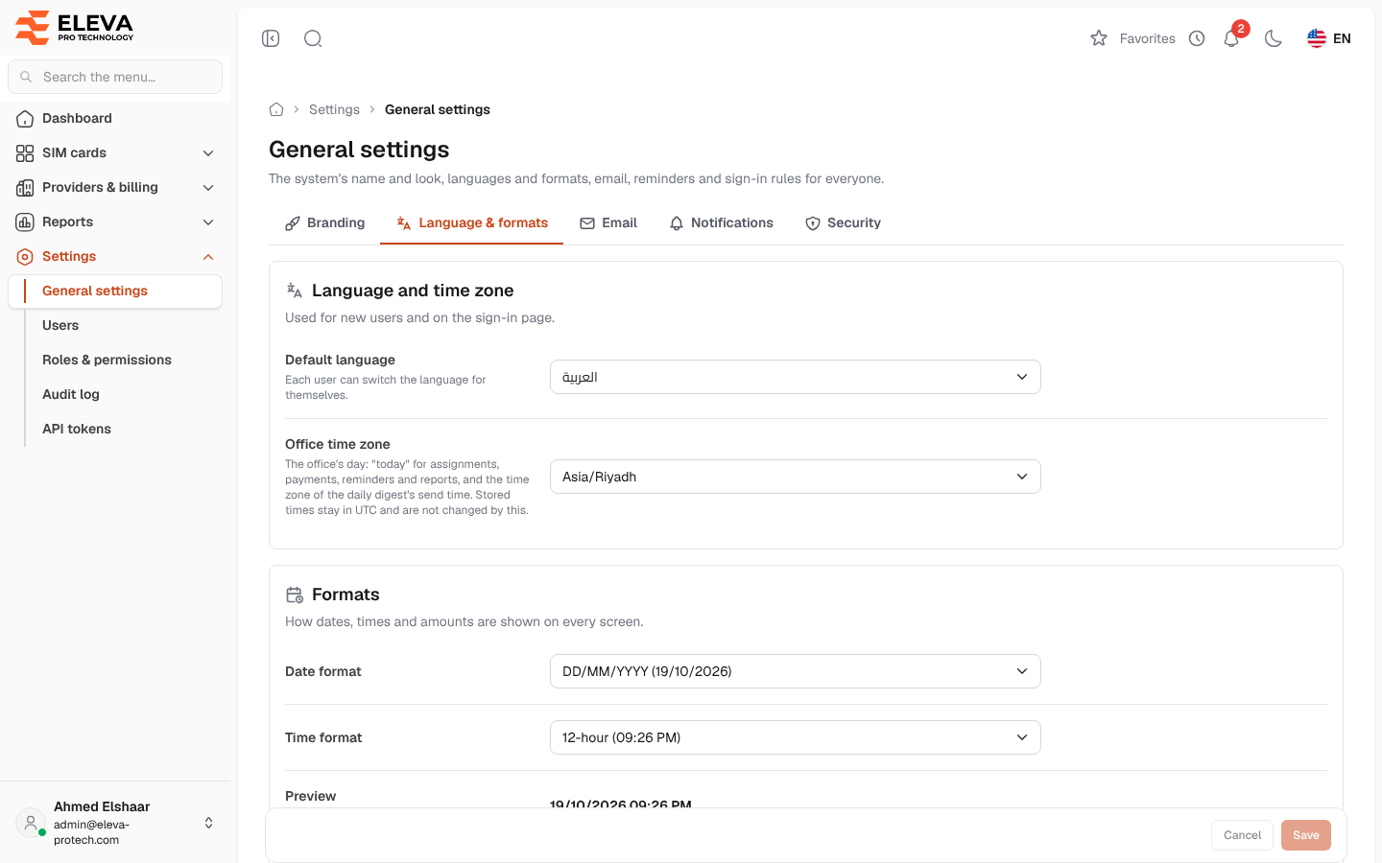Open the Date format dropdown
The height and width of the screenshot is (863, 1382).
click(795, 671)
